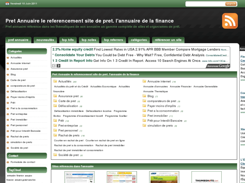
Task: Open Annuaire Generaliste subcategory
Action: 206,86
